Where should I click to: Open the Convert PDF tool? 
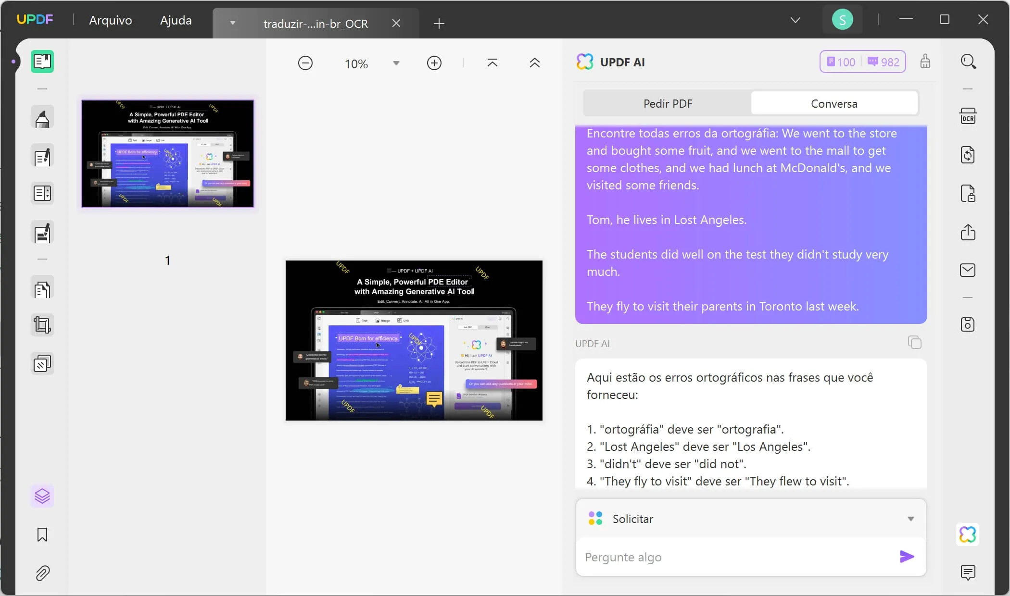[x=968, y=155]
